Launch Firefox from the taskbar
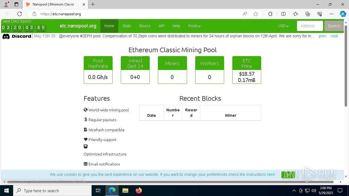349x196 pixels. 139,191
